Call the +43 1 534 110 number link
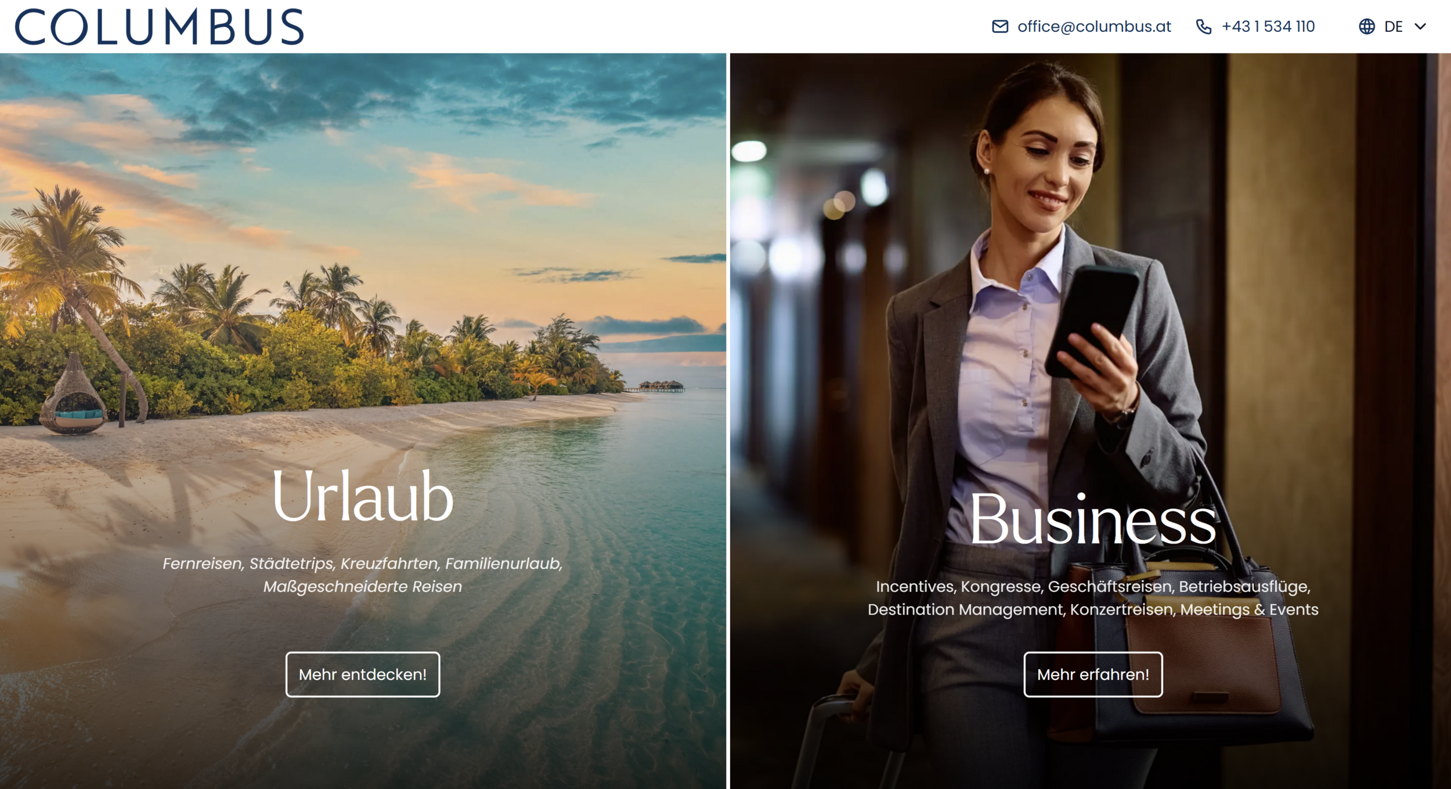The image size is (1451, 789). tap(1268, 27)
